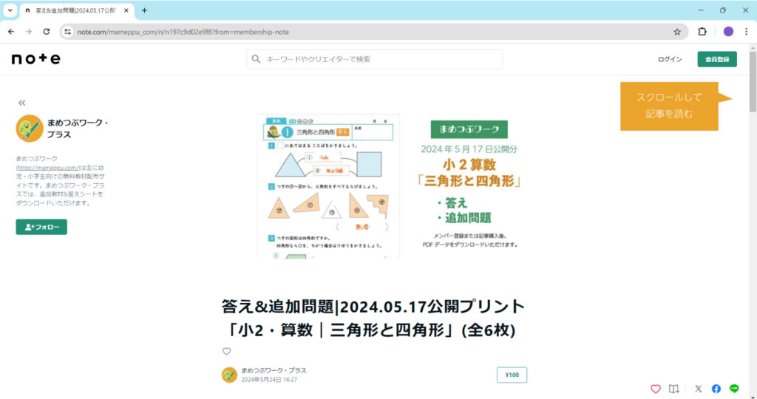The height and width of the screenshot is (399, 757).
Task: Open the browser profile avatar
Action: click(728, 31)
